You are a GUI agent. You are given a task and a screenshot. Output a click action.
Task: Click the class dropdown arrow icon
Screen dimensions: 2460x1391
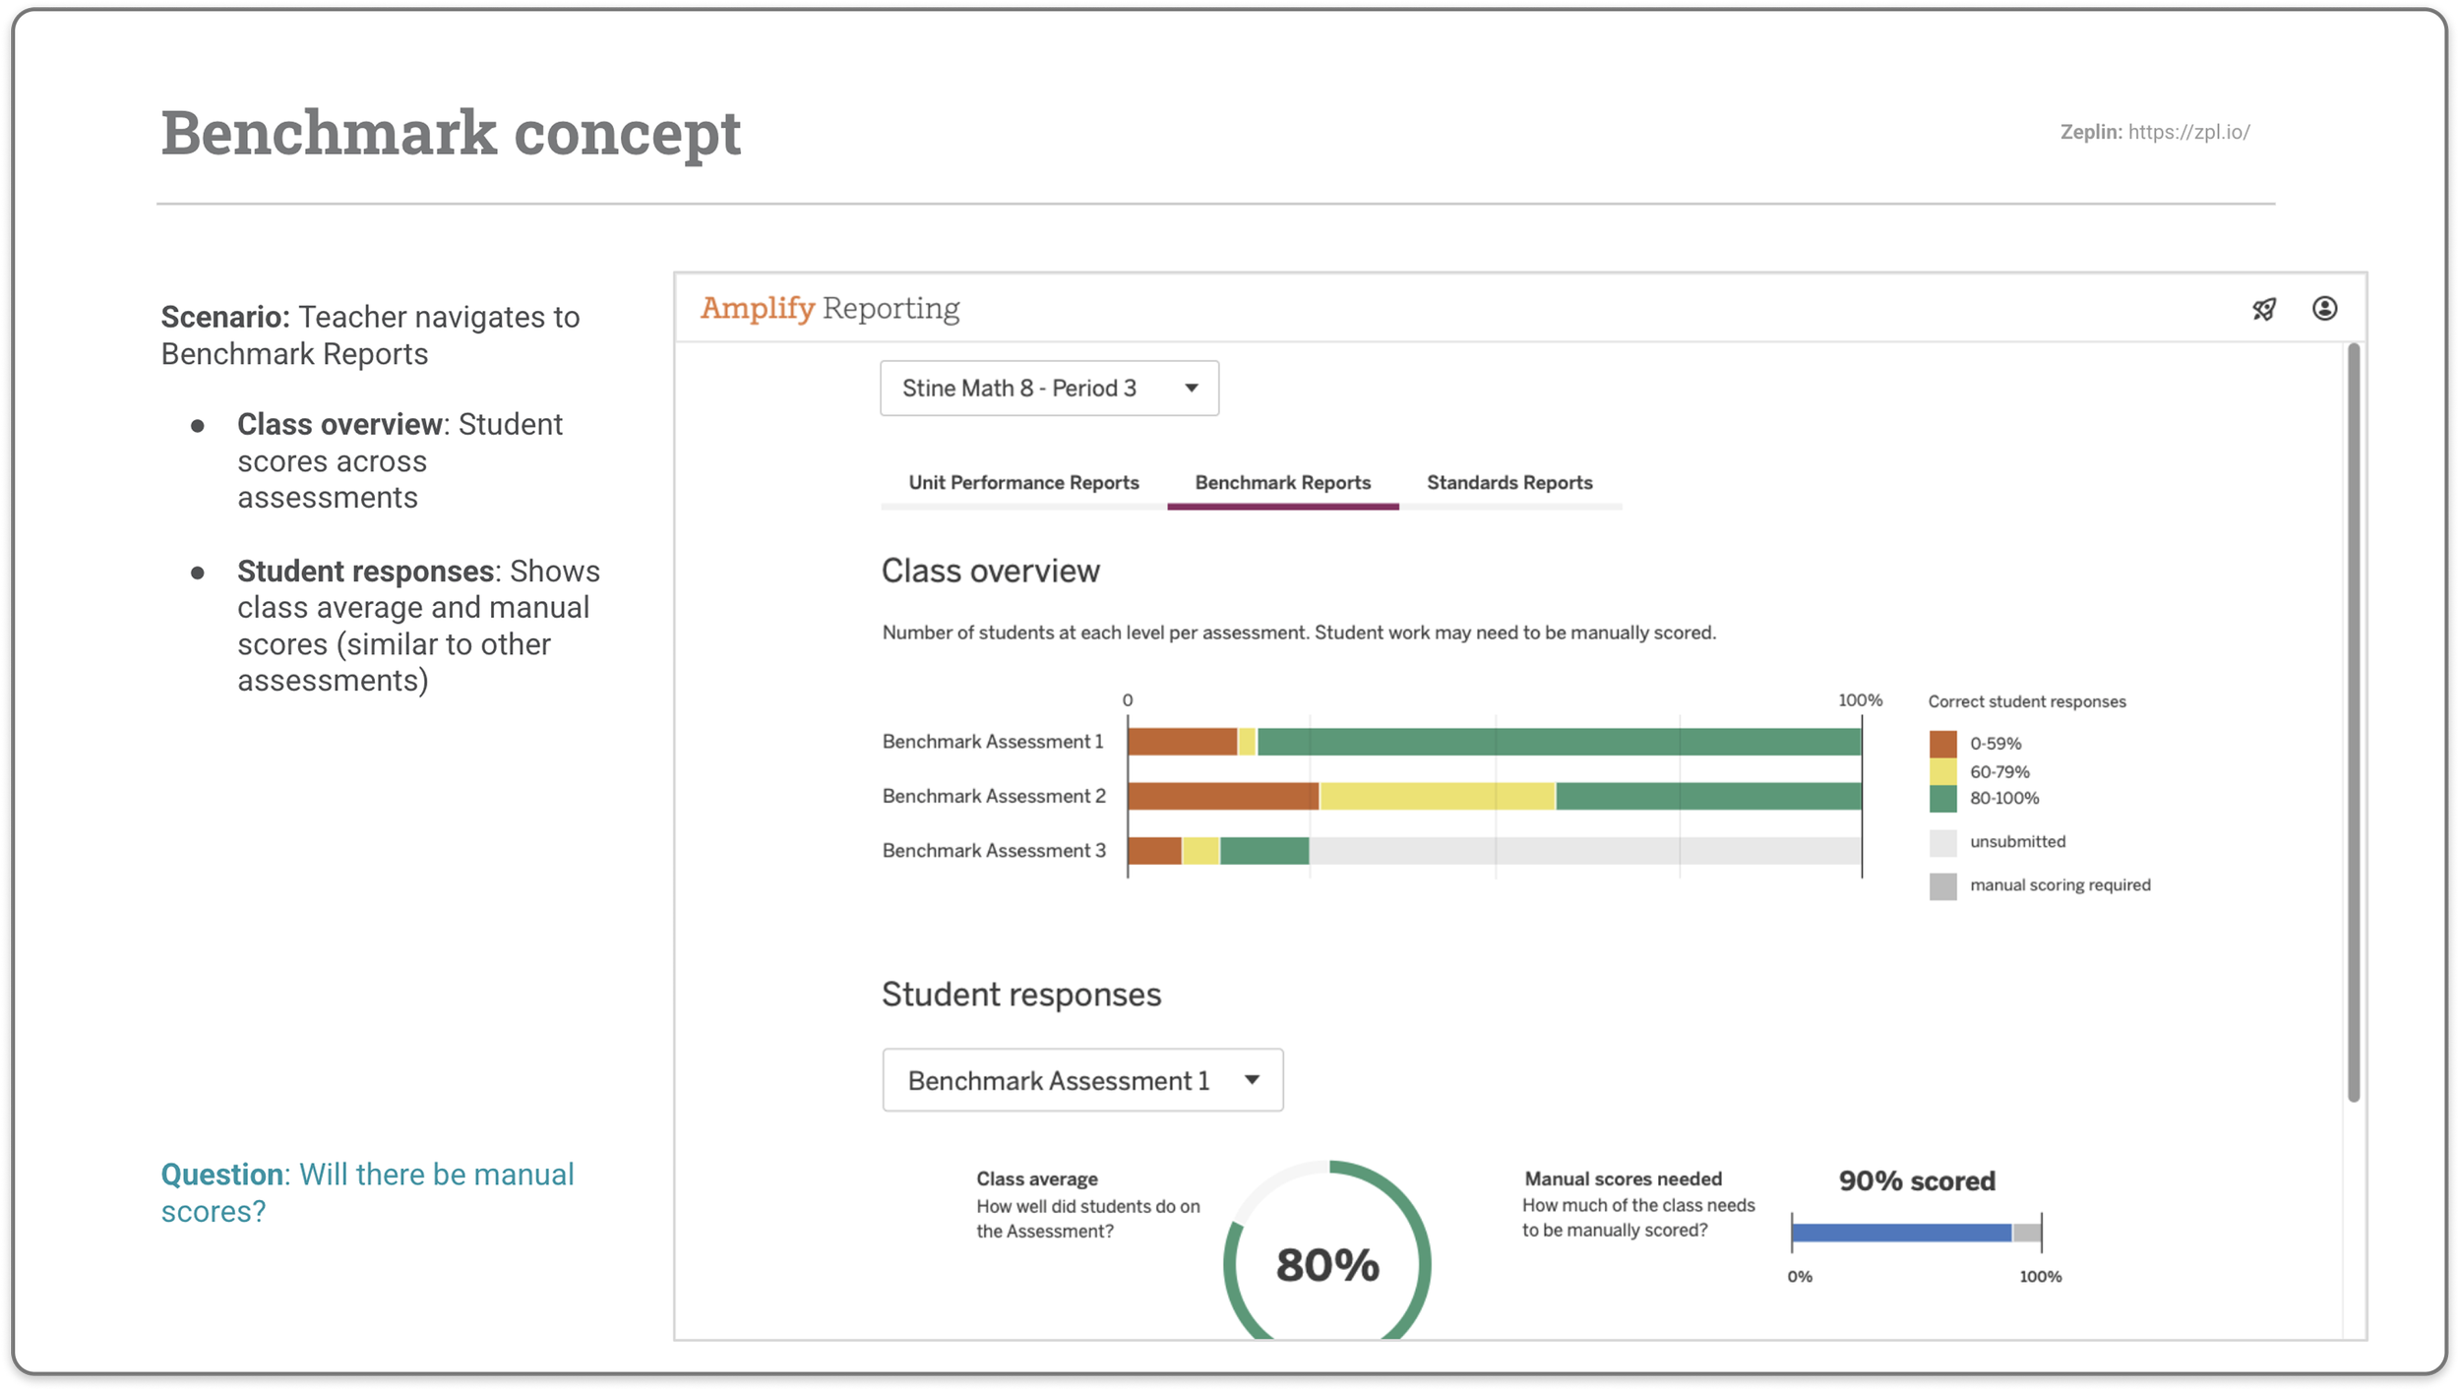1192,388
